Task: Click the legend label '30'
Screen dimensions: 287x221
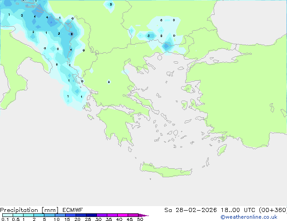Action: pos(98,219)
